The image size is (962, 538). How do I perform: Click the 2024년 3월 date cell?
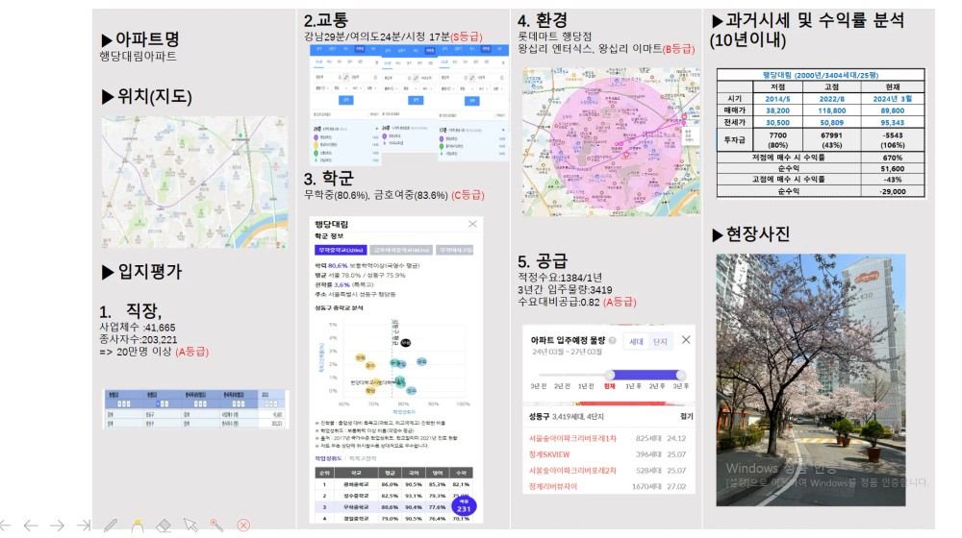[892, 99]
